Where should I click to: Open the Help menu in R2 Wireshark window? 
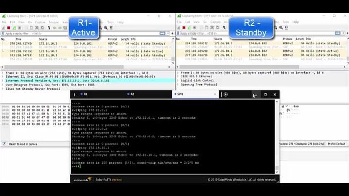coord(296,22)
